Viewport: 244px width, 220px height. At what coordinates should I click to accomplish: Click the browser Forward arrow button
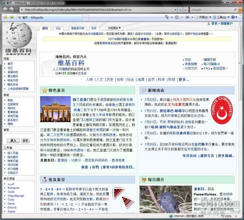[x=11, y=10]
